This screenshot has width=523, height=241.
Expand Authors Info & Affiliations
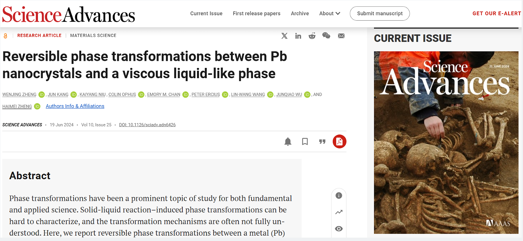pyautogui.click(x=75, y=106)
